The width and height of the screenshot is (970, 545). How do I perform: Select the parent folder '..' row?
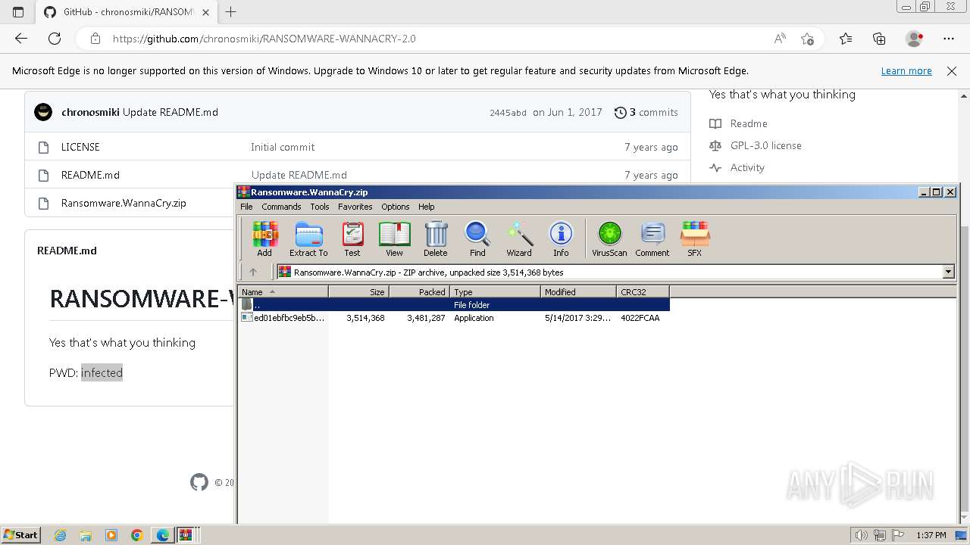pyautogui.click(x=454, y=304)
